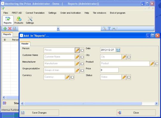Click the toolbar search text field
Viewport: 161px width, 118px height.
pos(80,29)
